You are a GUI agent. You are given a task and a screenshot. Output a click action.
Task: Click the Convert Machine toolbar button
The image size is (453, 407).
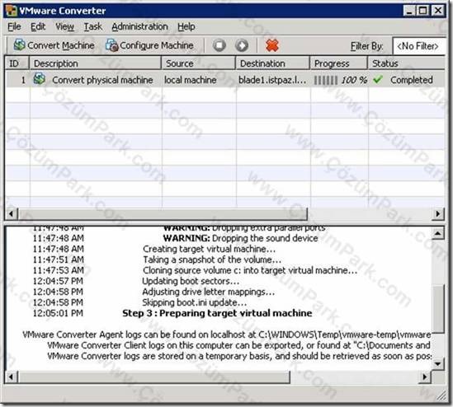(54, 45)
